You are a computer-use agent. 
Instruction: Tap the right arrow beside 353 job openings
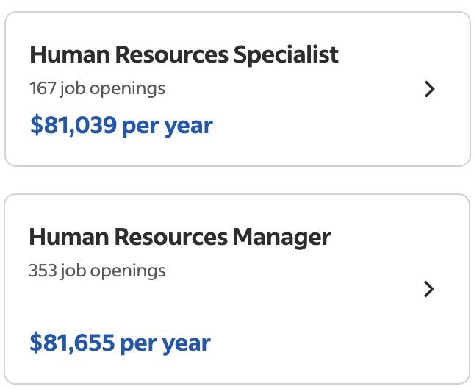point(430,289)
